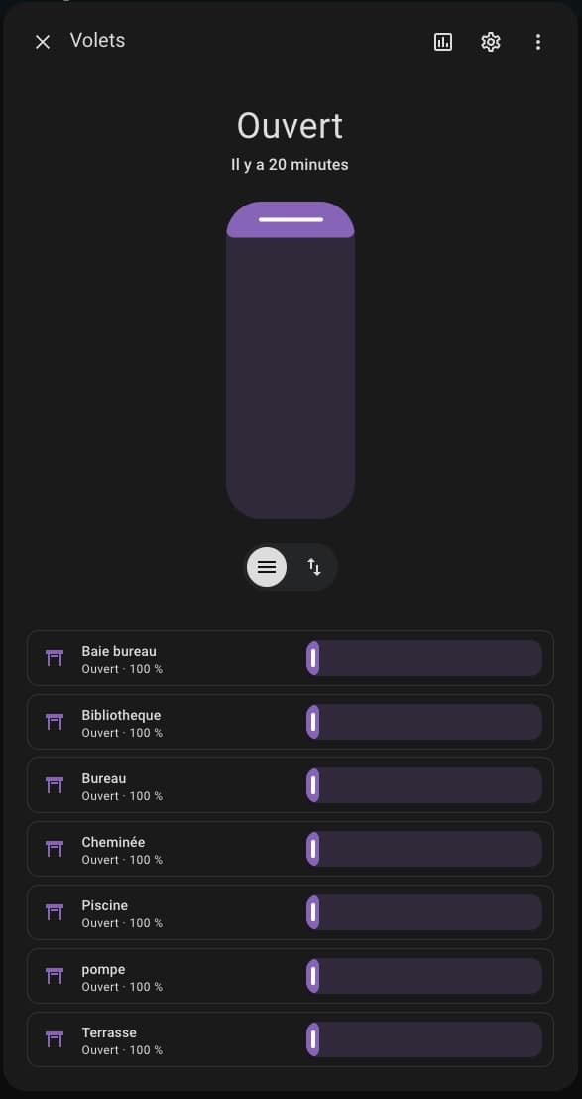582x1099 pixels.
Task: Click the large Volets position slider
Action: pyautogui.click(x=291, y=360)
